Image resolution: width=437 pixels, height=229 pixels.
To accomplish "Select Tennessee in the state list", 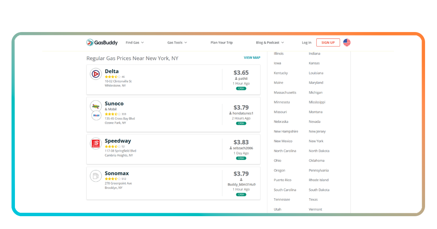I will point(282,200).
